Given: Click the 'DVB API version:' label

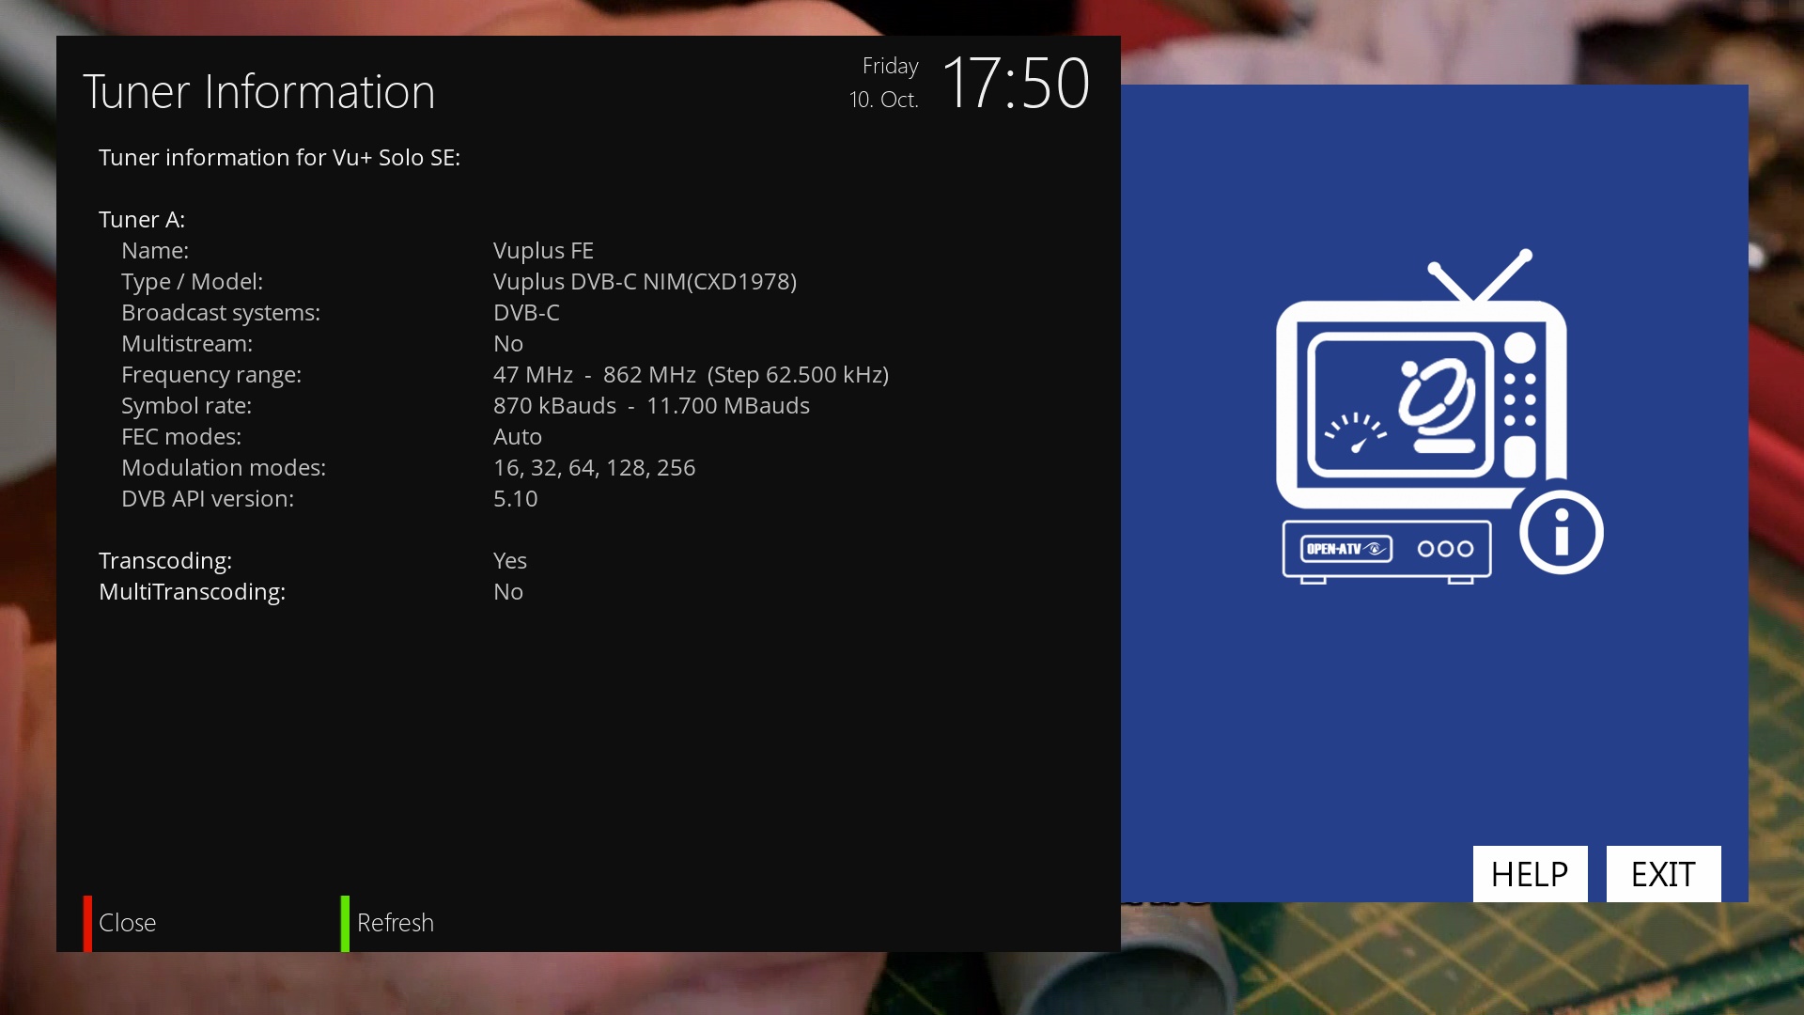Looking at the screenshot, I should pyautogui.click(x=208, y=499).
